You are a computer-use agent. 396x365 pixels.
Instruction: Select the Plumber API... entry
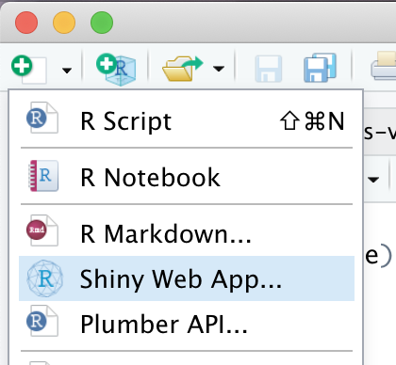click(187, 324)
